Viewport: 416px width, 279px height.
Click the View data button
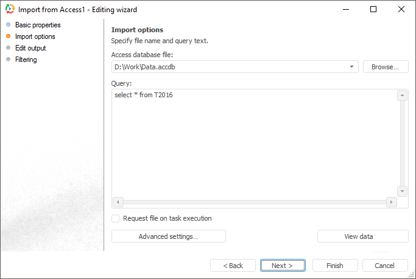pyautogui.click(x=362, y=236)
